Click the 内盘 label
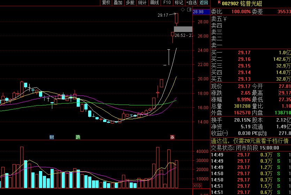Viewport: 291px width, 195px height. (257, 113)
